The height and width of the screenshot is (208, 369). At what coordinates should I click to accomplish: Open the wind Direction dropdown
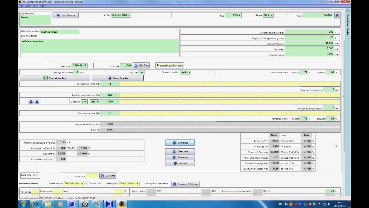click(x=142, y=73)
